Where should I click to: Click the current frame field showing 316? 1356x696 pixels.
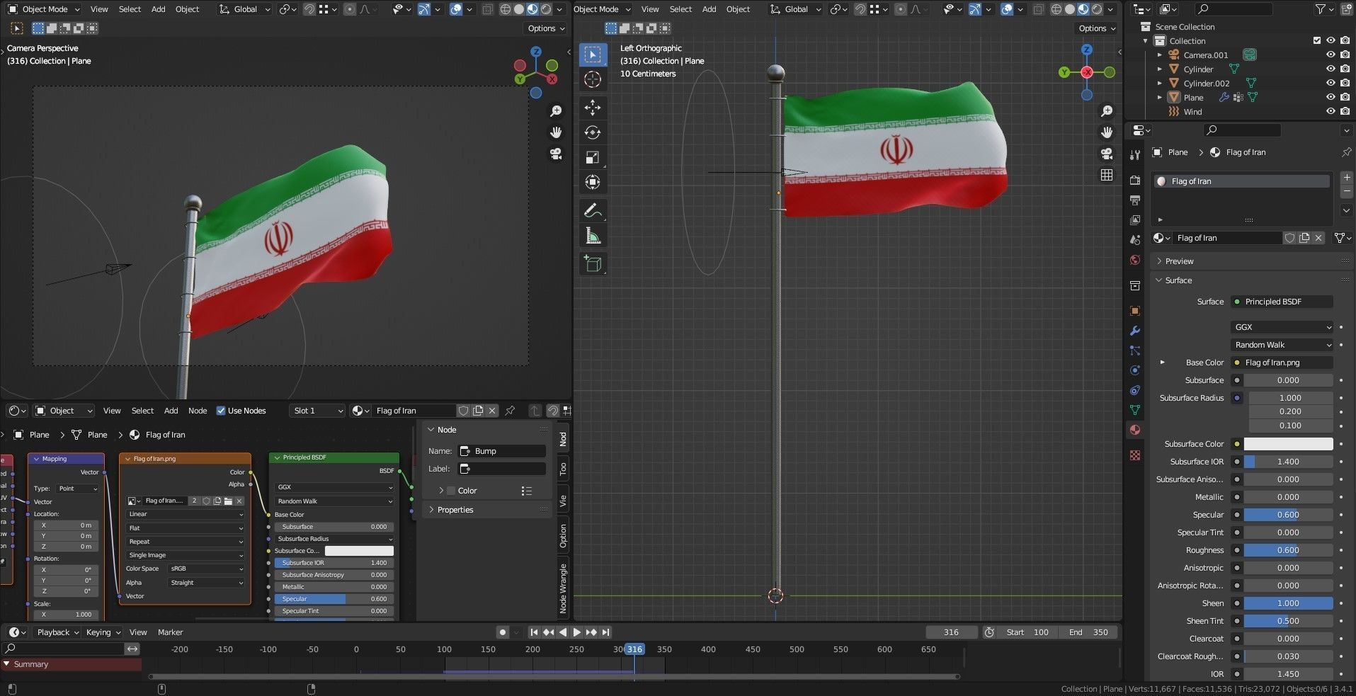click(951, 632)
